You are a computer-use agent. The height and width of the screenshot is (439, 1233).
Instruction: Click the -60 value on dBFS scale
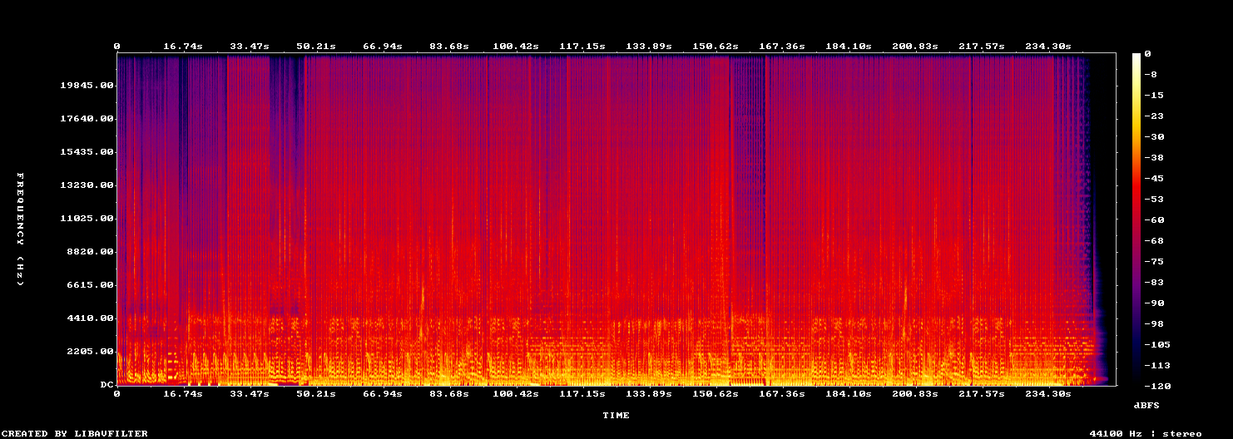(1154, 219)
